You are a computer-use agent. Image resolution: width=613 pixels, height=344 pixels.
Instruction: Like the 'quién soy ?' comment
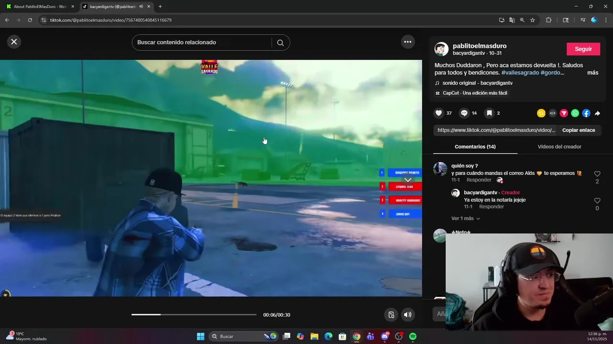(597, 174)
